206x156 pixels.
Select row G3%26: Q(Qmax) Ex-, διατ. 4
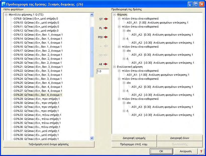coord(38,87)
